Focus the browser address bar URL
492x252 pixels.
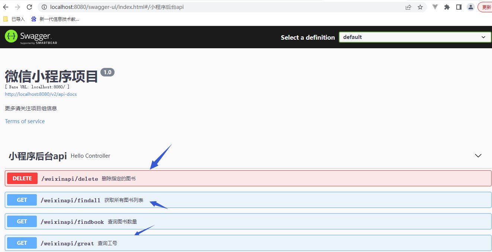coord(117,7)
